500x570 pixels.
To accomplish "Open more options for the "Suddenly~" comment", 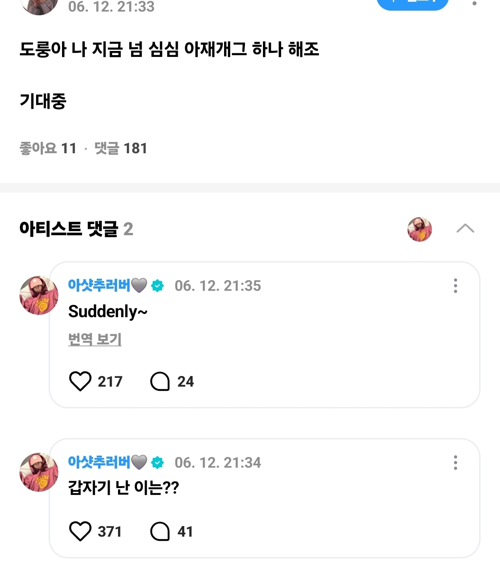I will 456,286.
